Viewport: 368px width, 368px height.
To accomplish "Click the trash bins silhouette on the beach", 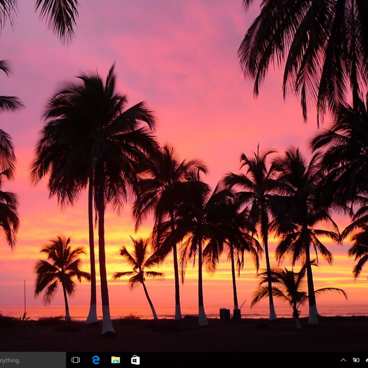I will (225, 314).
